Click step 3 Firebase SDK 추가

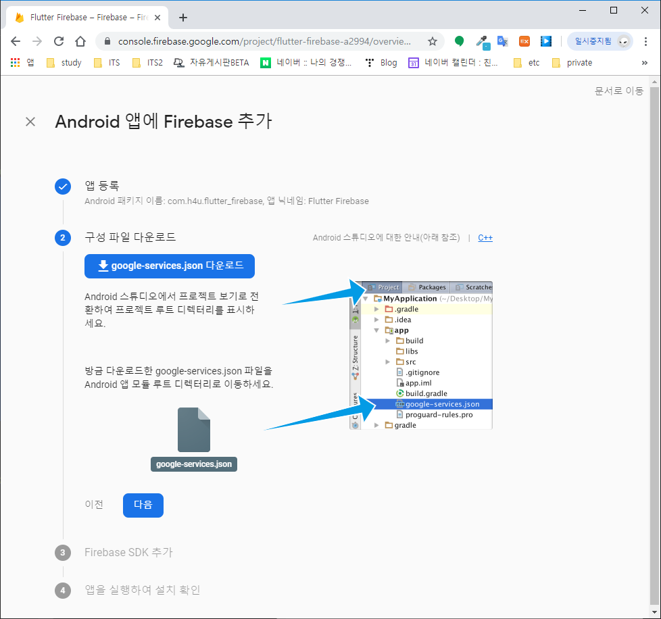(128, 552)
